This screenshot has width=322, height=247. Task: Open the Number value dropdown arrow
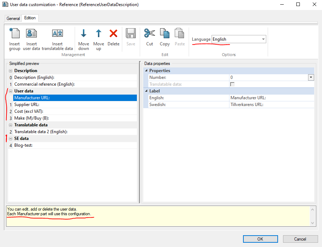click(311, 77)
